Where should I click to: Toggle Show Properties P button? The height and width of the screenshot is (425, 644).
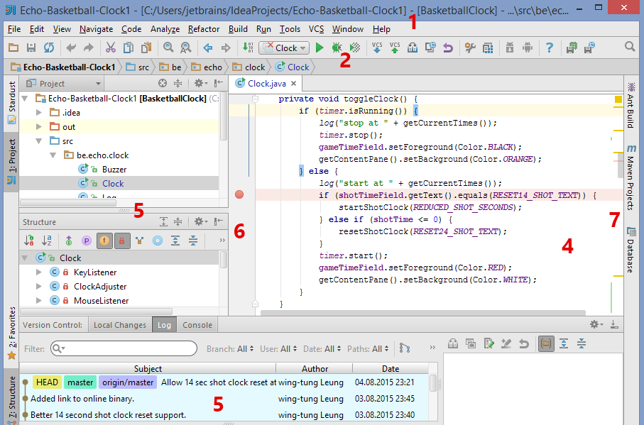86,241
